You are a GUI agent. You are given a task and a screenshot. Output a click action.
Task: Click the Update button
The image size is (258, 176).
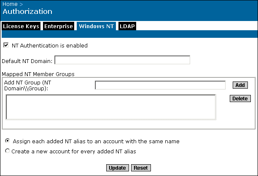(x=118, y=168)
